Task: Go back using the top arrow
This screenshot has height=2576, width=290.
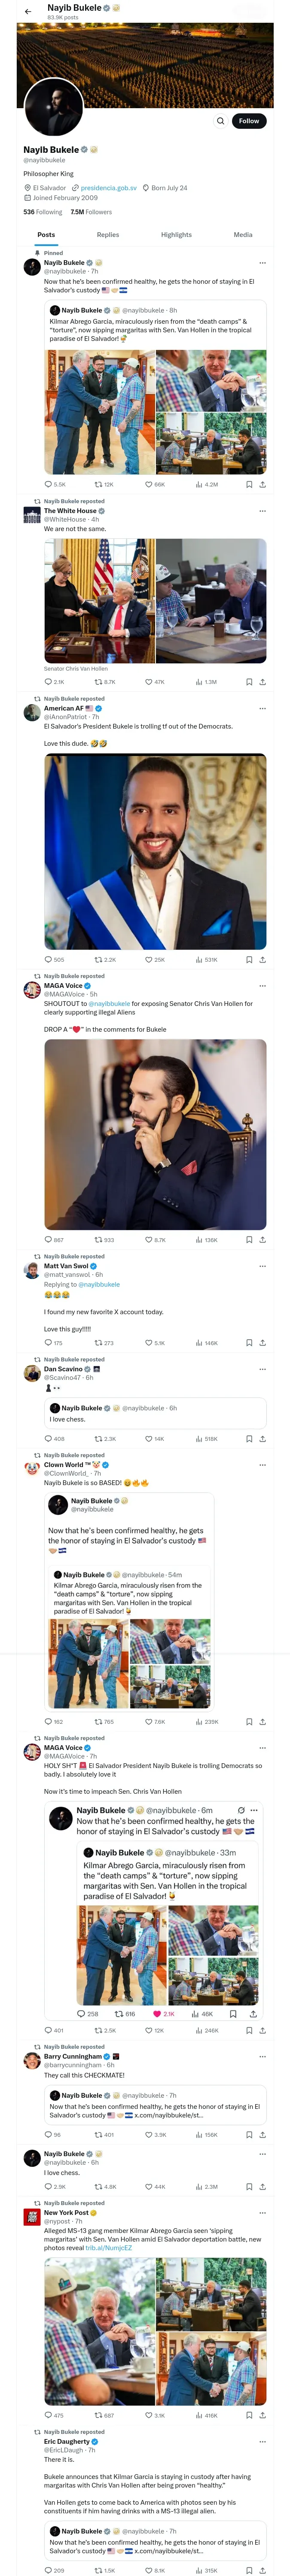Action: pos(28,11)
